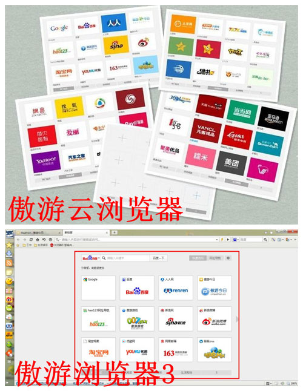This screenshot has width=303, height=391.
Task: Open the zoom 100% control in status bar
Action: (x=291, y=384)
